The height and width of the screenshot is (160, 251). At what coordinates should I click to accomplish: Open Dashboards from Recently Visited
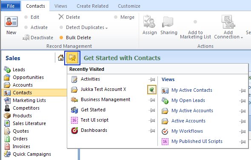89,130
